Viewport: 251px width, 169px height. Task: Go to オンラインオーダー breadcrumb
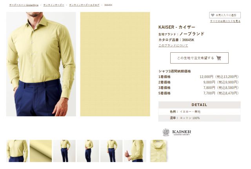click(x=54, y=5)
